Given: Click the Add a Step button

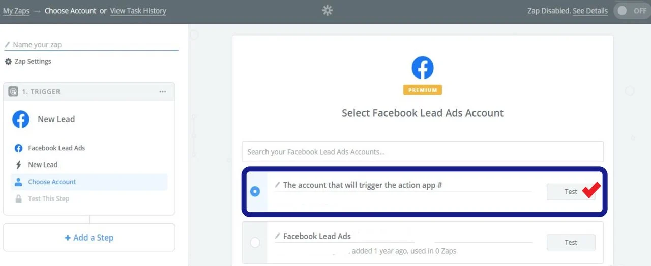Looking at the screenshot, I should pos(89,238).
